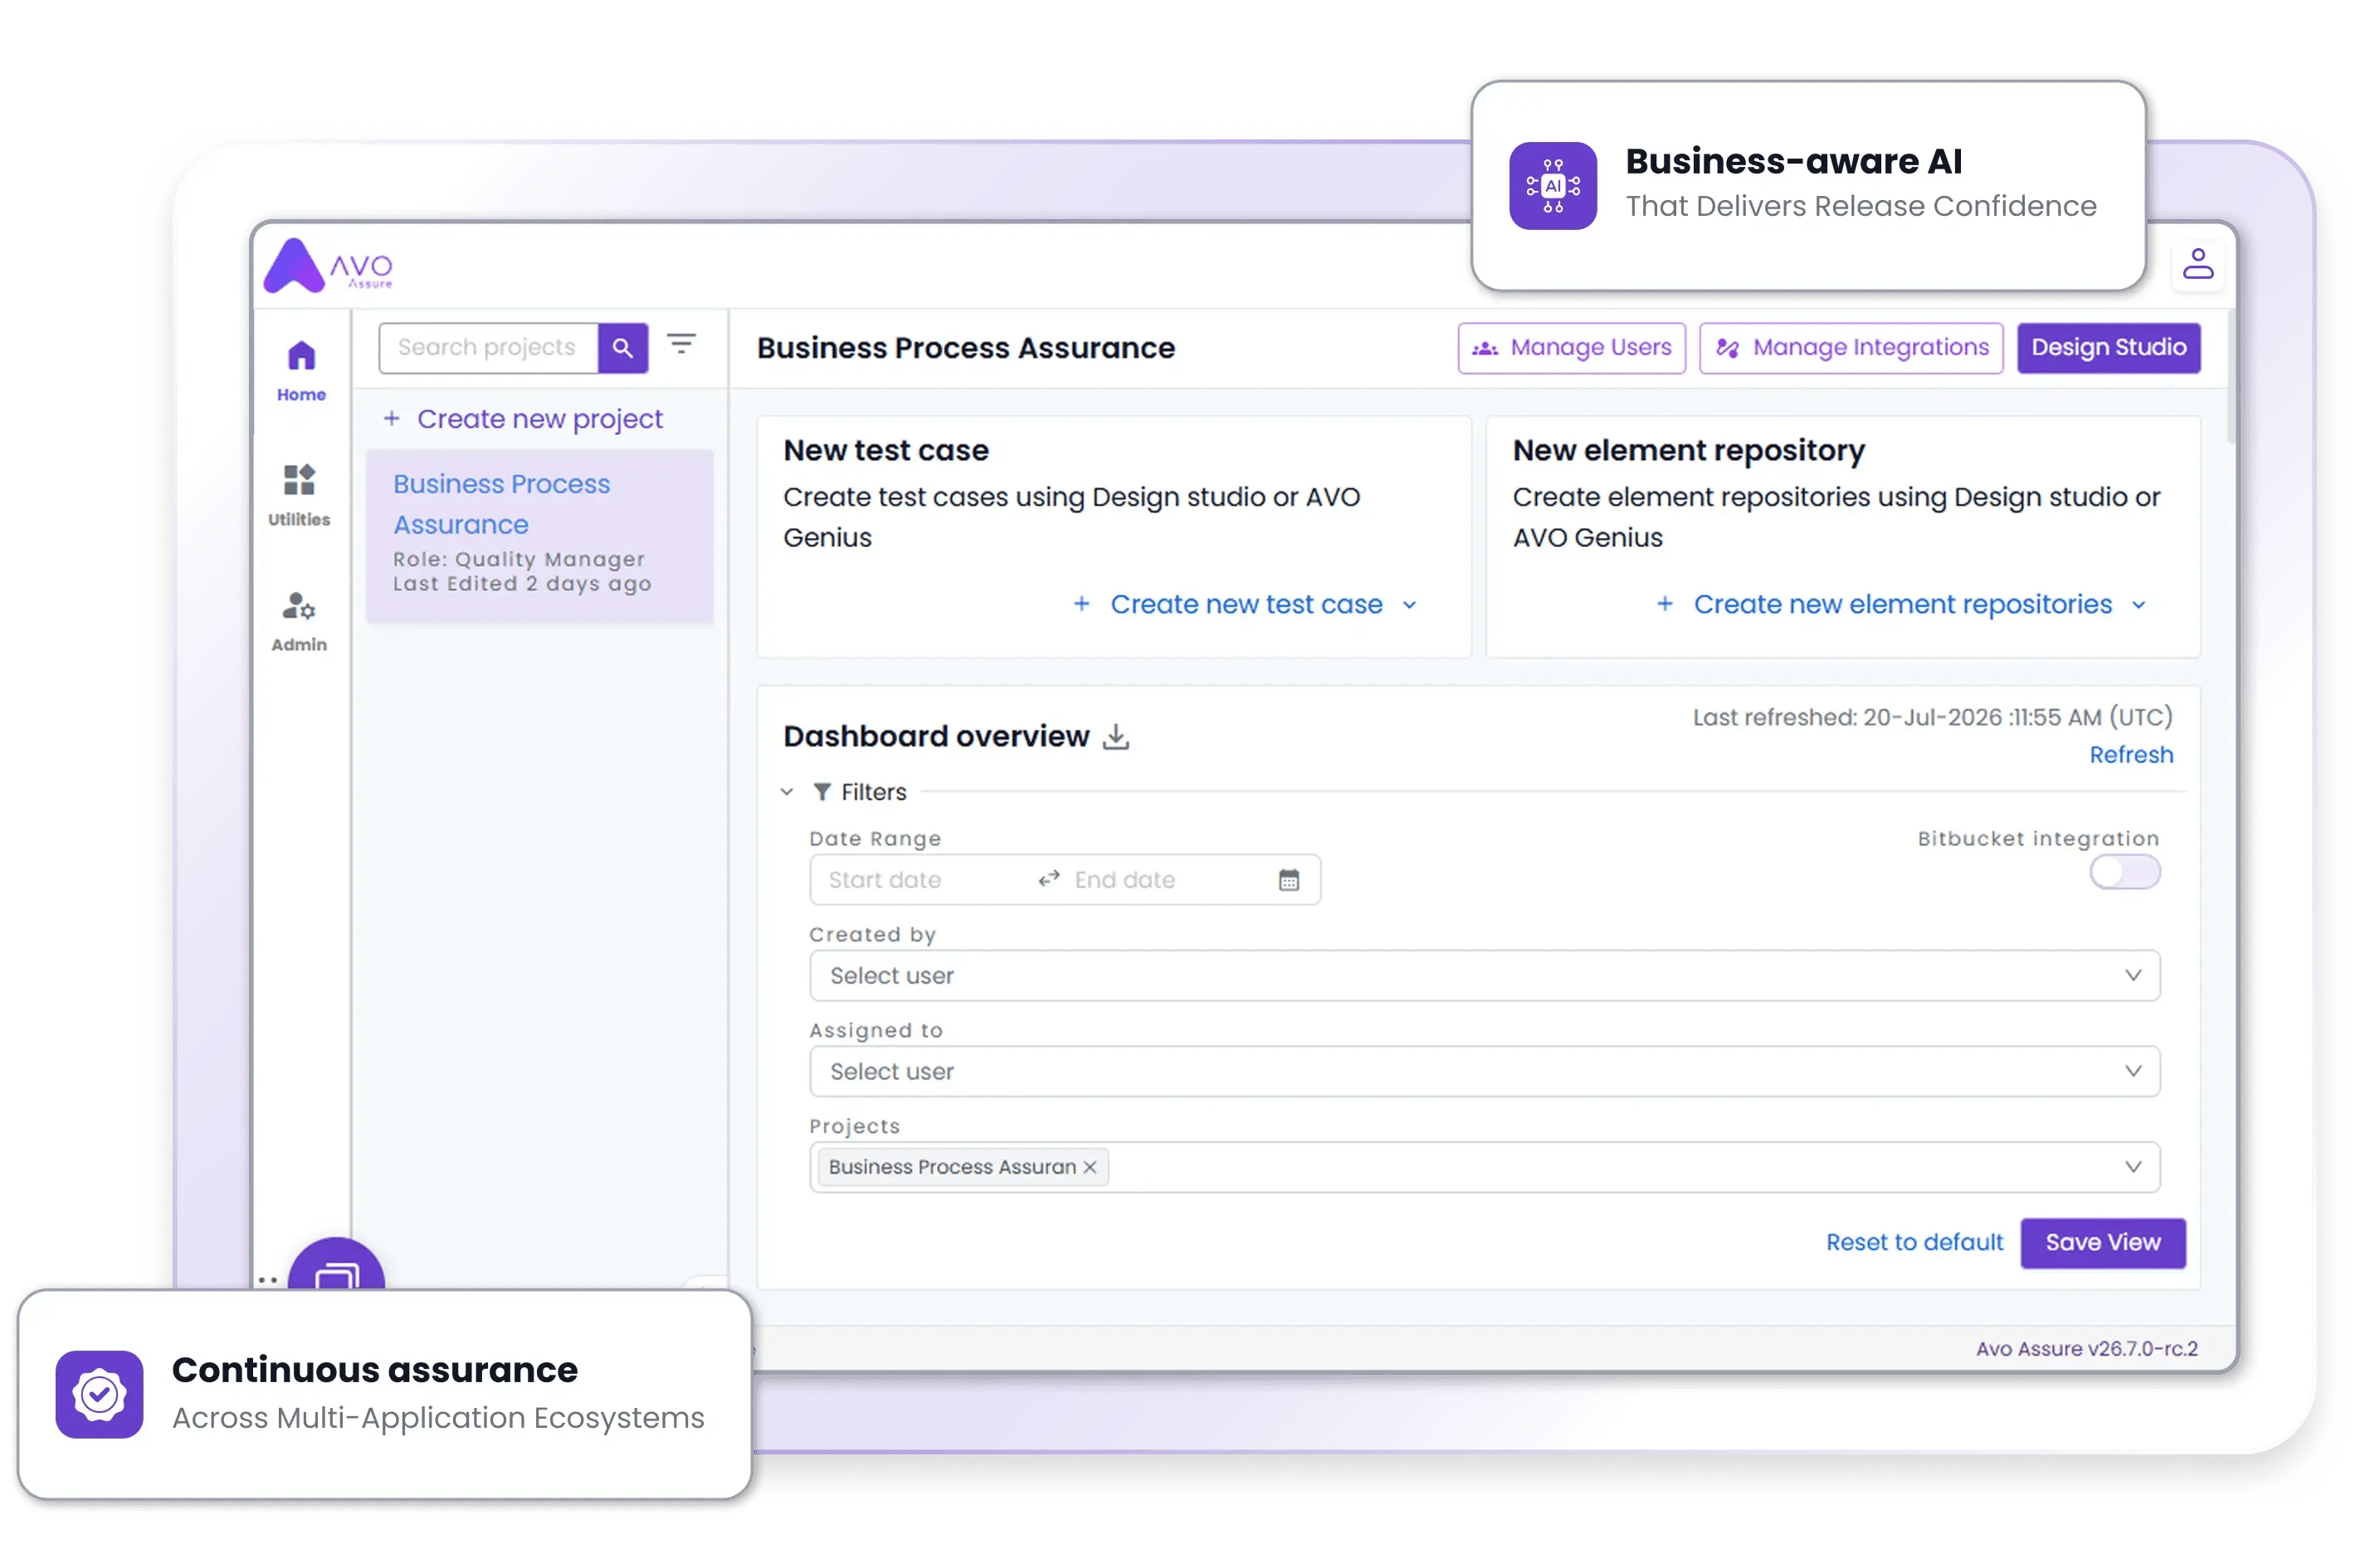The image size is (2380, 1554).
Task: Click the Last refreshed timestamp text
Action: [1932, 717]
